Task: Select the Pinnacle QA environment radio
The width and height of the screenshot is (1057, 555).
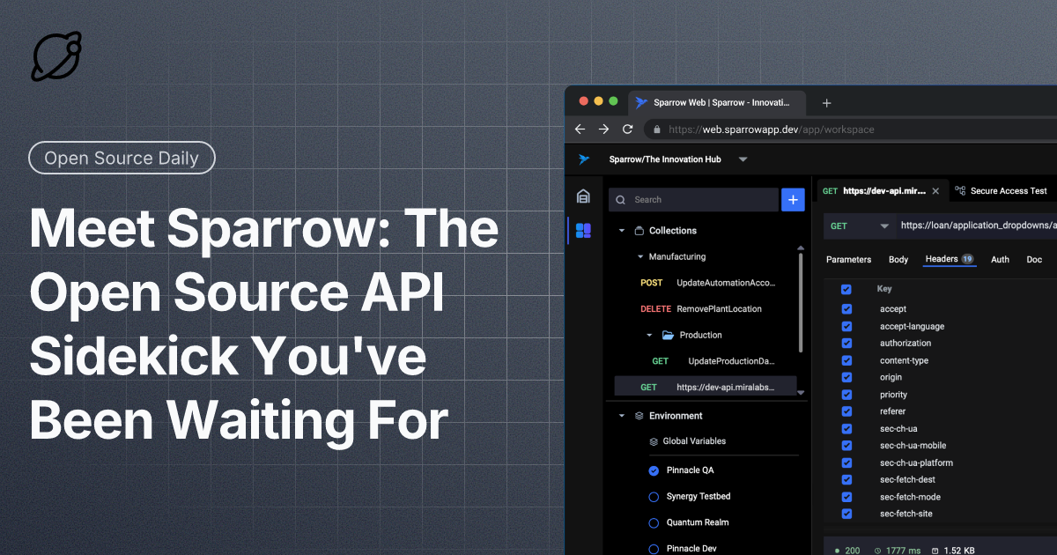Action: (654, 470)
